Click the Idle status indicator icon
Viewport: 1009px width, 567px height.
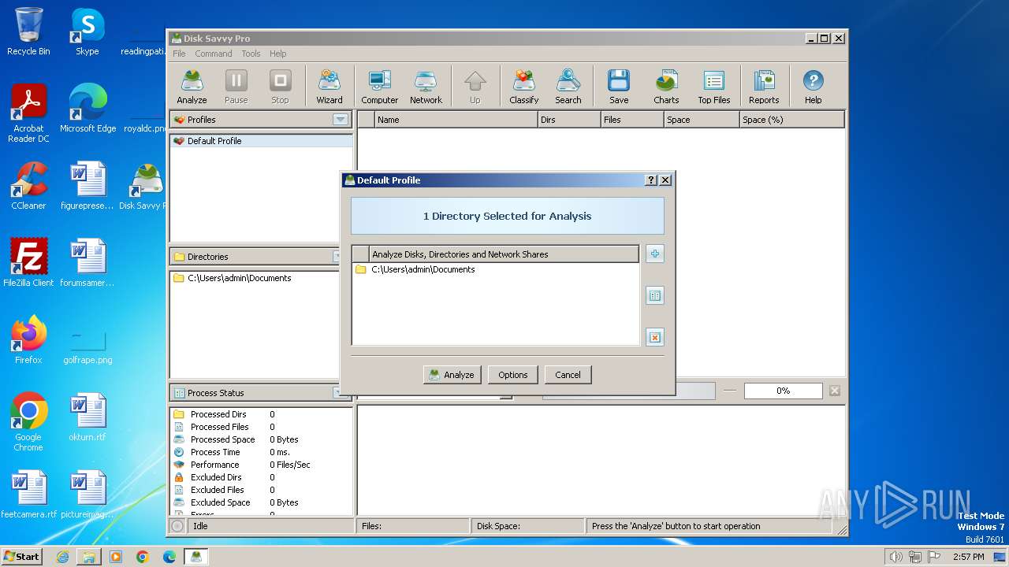coord(178,526)
